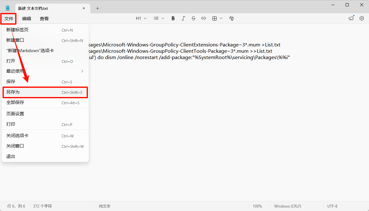Click the clear formatting icon
This screenshot has height=211, width=369.
click(x=231, y=18)
